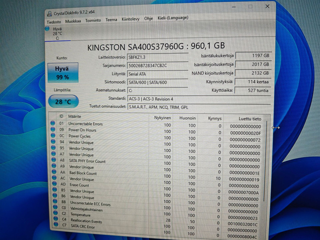Screen dimensions: 320x240
Task: Click the status dot for Uncorrectable ECC Errors
Action: [x=55, y=201]
